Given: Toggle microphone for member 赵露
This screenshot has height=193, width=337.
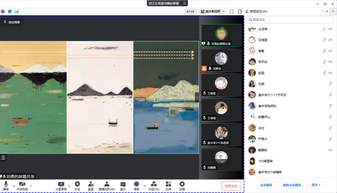Looking at the screenshot, I should point(324,73).
